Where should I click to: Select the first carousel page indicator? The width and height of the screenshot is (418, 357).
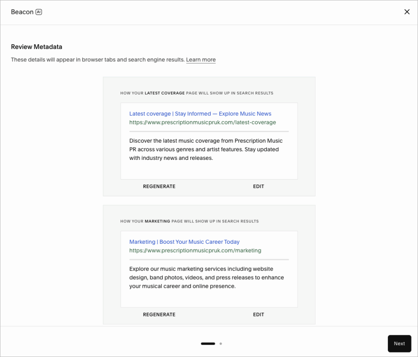tap(208, 344)
